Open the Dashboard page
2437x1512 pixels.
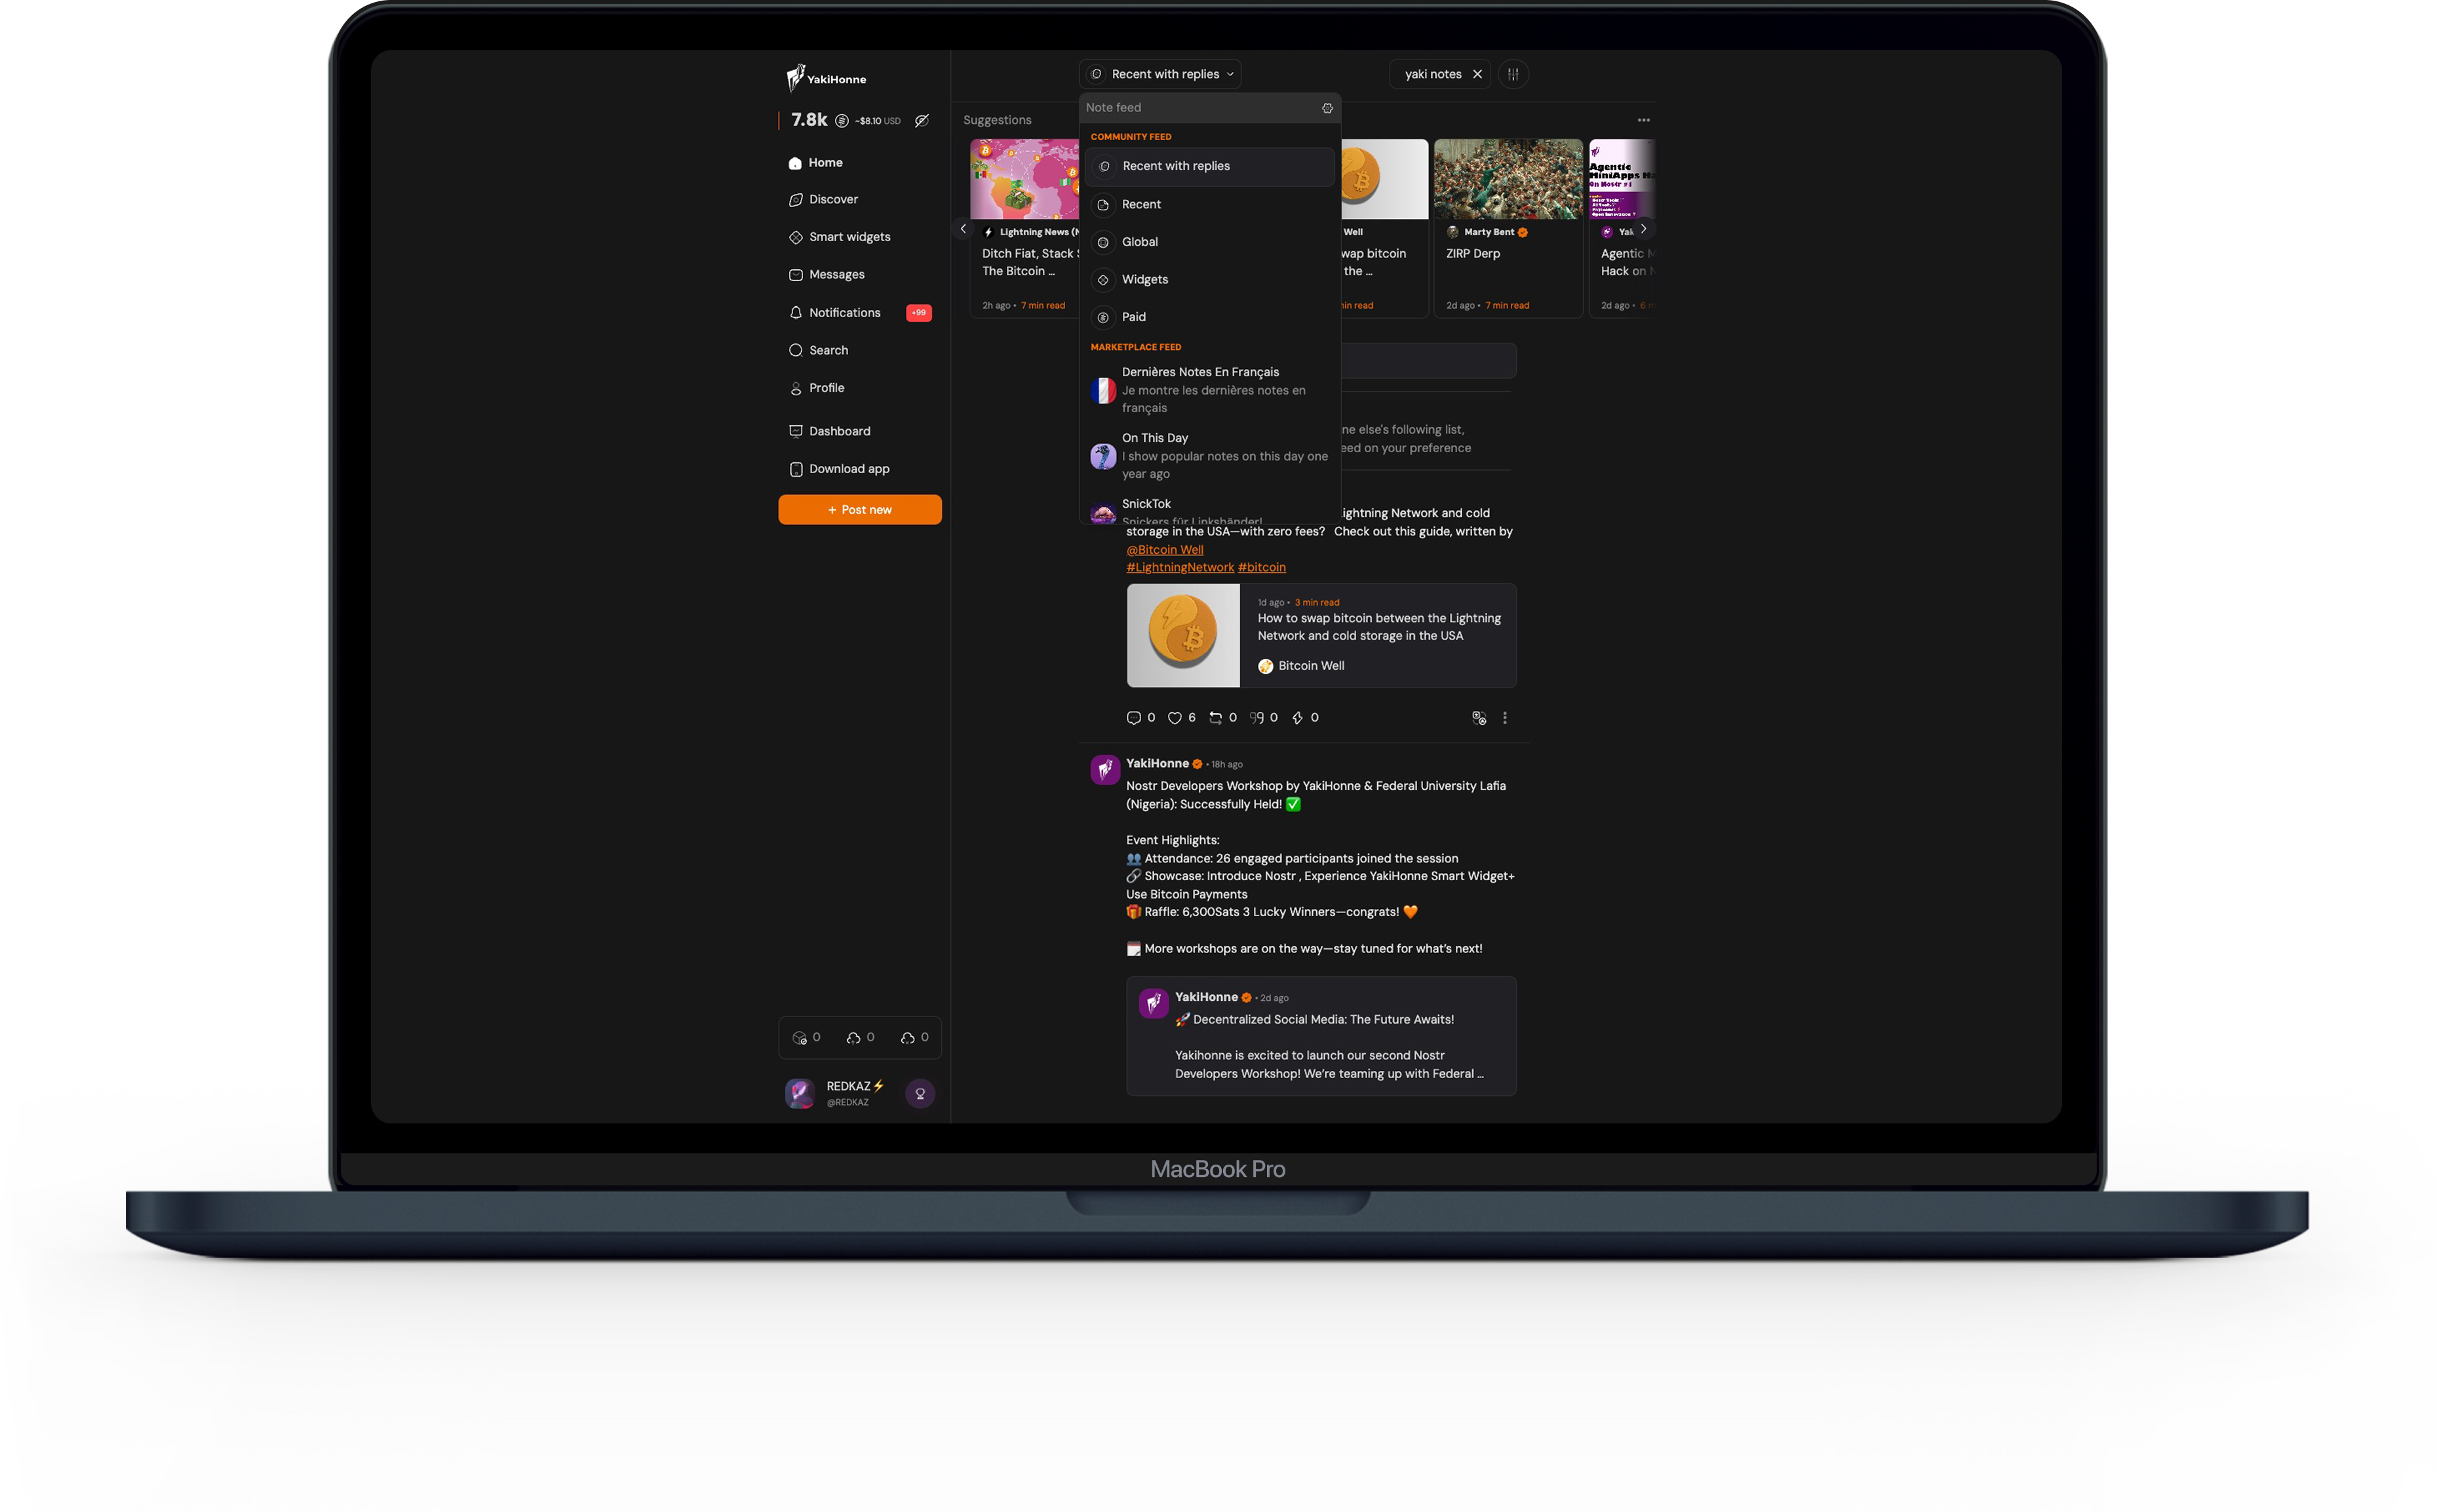pos(860,431)
